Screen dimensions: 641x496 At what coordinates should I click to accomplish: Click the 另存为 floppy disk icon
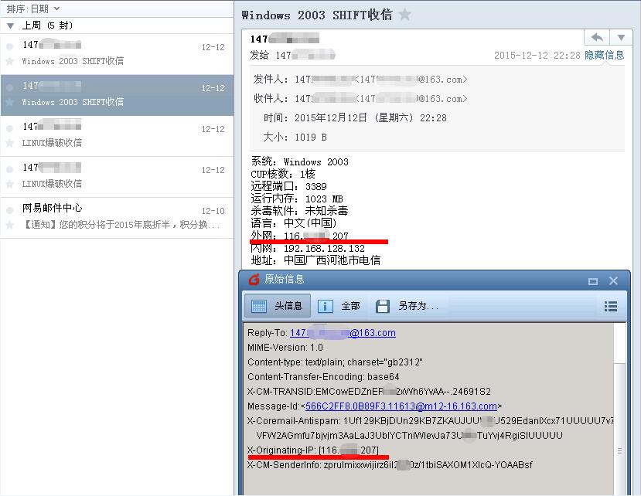382,306
